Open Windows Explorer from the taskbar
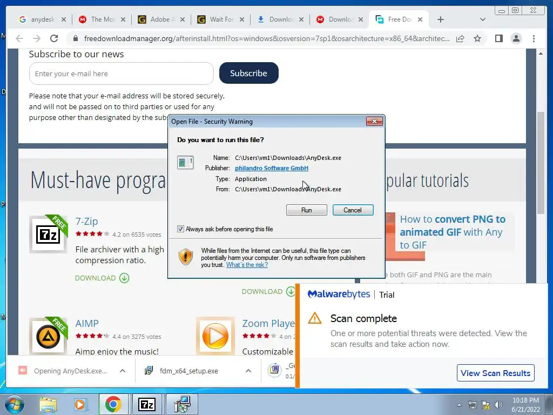 coord(48,404)
